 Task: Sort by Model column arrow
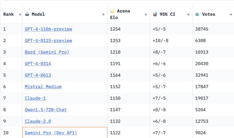click(103, 14)
